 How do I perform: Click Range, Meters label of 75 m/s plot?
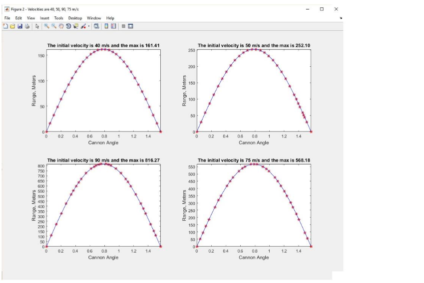point(184,206)
